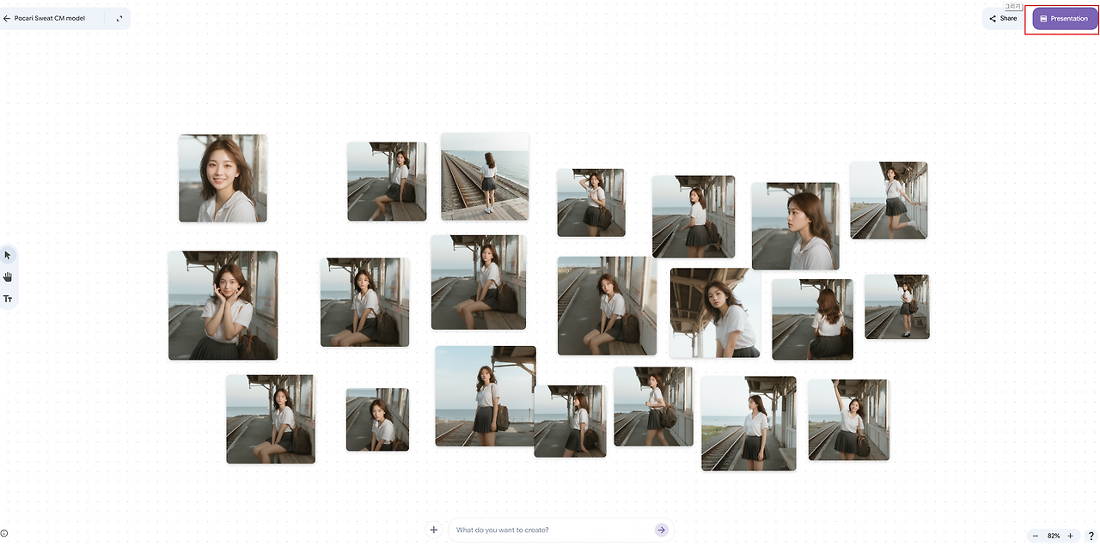Select the side-profile close-up image

(x=795, y=226)
